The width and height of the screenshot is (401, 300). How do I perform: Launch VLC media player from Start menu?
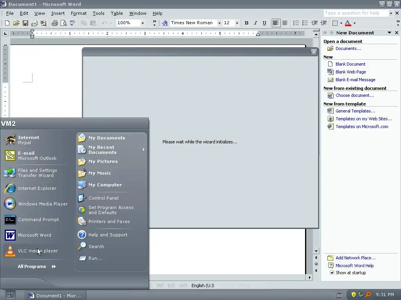[36, 251]
